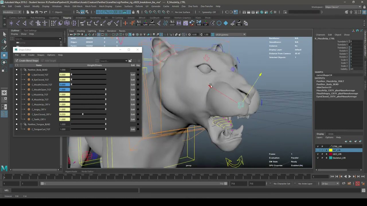Click the Undo arrow icon

click(41, 12)
